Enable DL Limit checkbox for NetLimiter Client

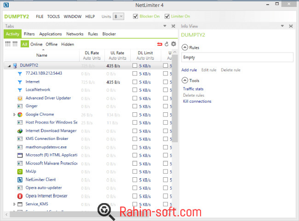[x=135, y=180]
